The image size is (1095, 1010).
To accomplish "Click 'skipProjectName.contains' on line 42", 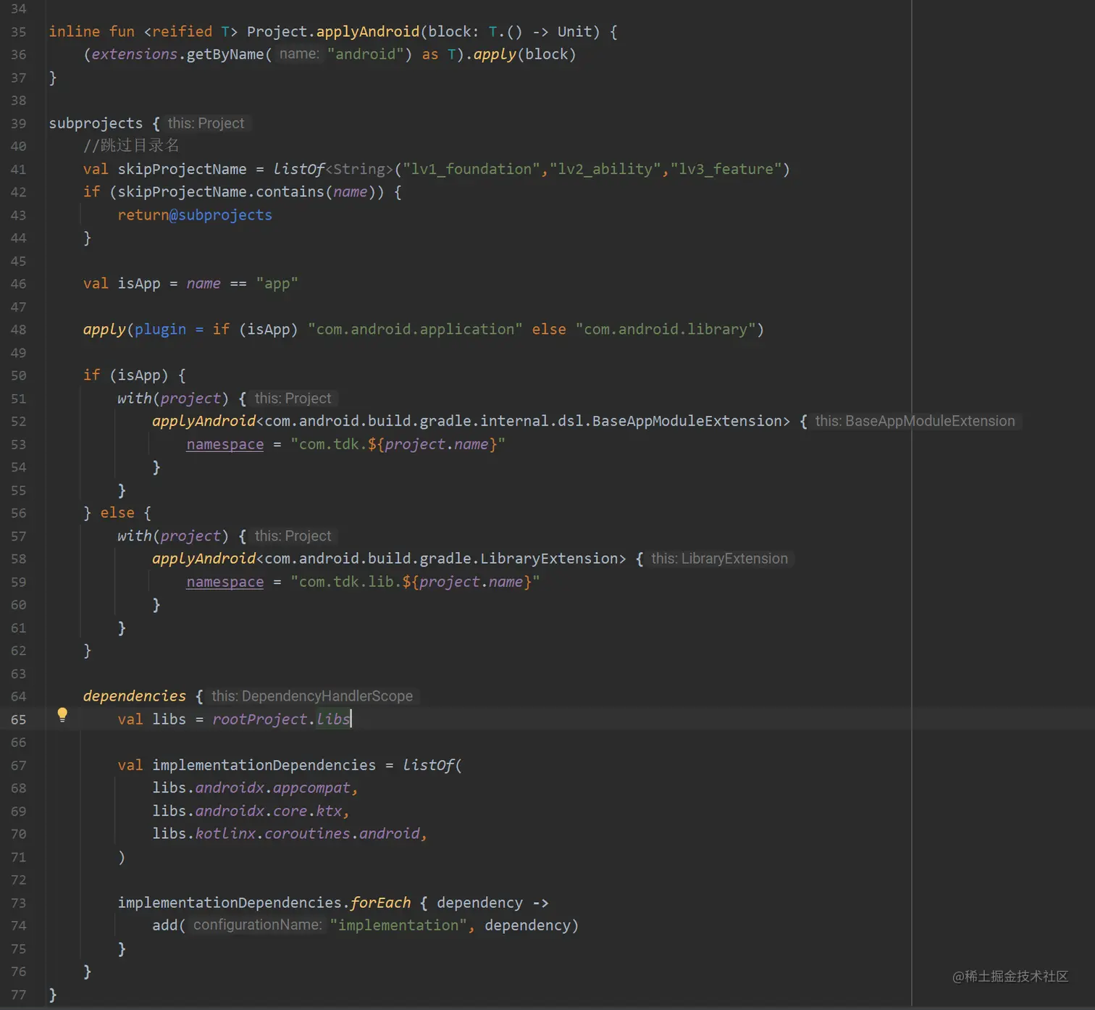I will (x=221, y=193).
